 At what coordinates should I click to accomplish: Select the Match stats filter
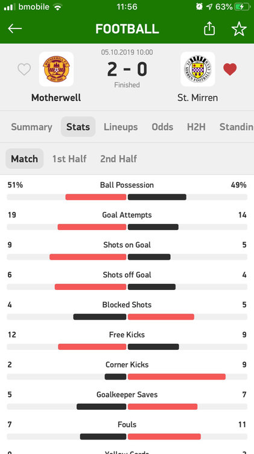[25, 159]
